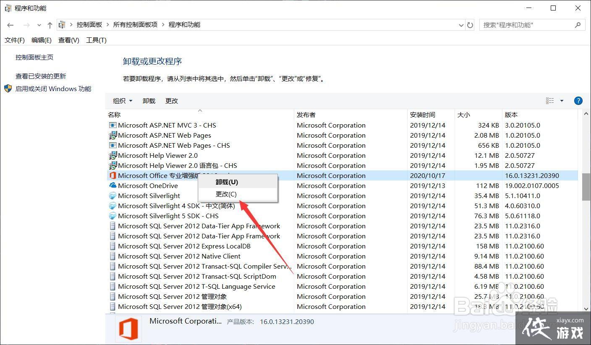Click list scrollbar down arrow

click(x=586, y=308)
